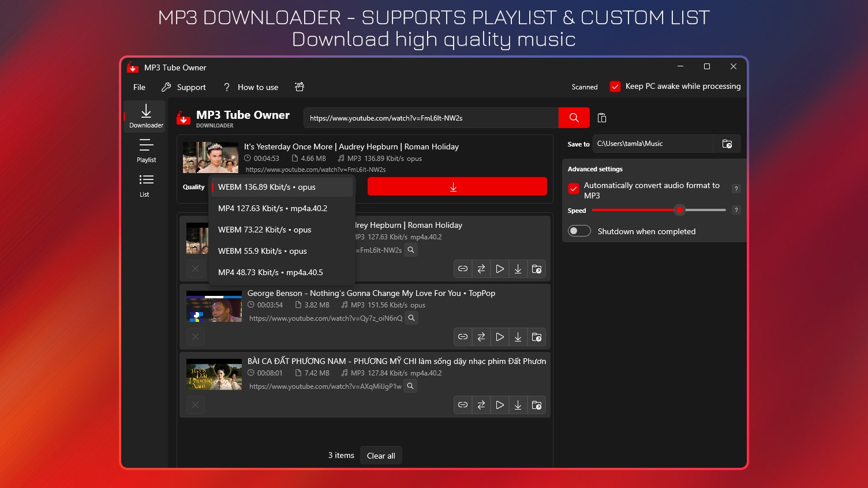Select WEBM 73.22 Kbit/s opus quality
Viewport: 868px width, 488px height.
[x=264, y=230]
